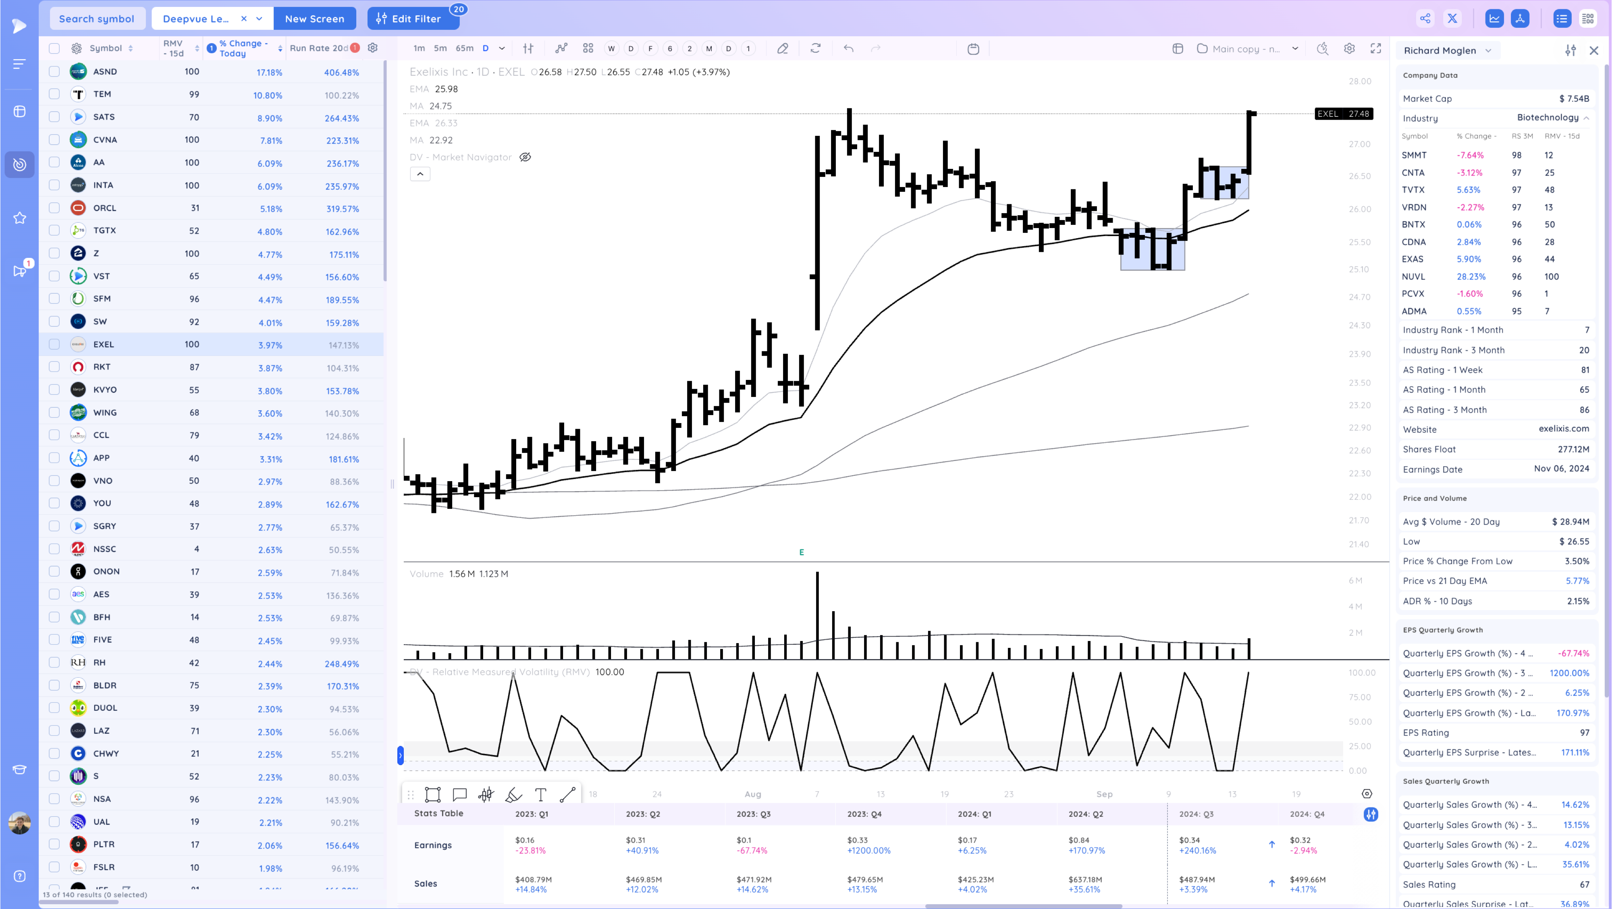This screenshot has height=909, width=1612.
Task: Click the fullscreen chart icon
Action: 1375,49
